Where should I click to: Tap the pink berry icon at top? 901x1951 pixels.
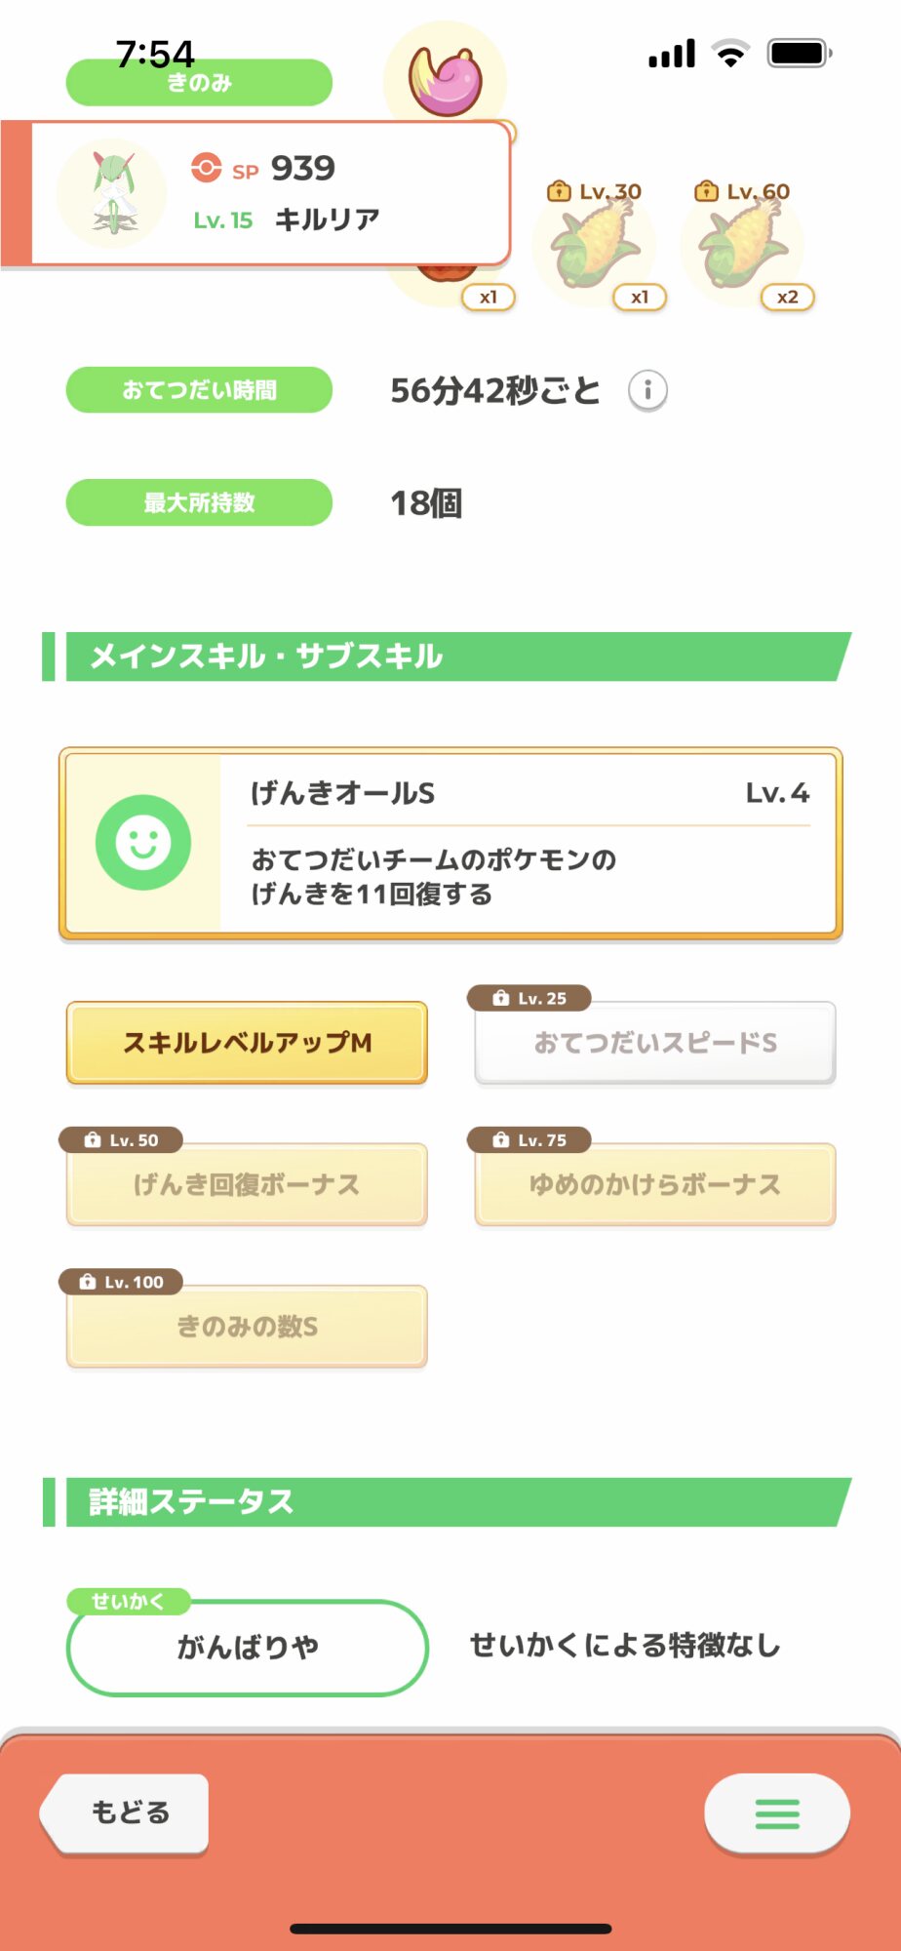446,78
